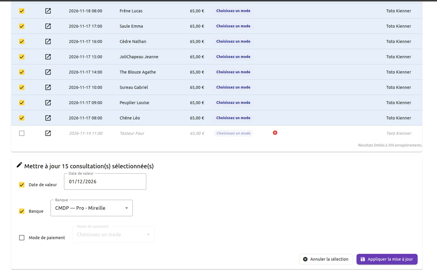Open consultation record for Saule Emma
Viewport: 437px width, 273px height.
point(48,26)
